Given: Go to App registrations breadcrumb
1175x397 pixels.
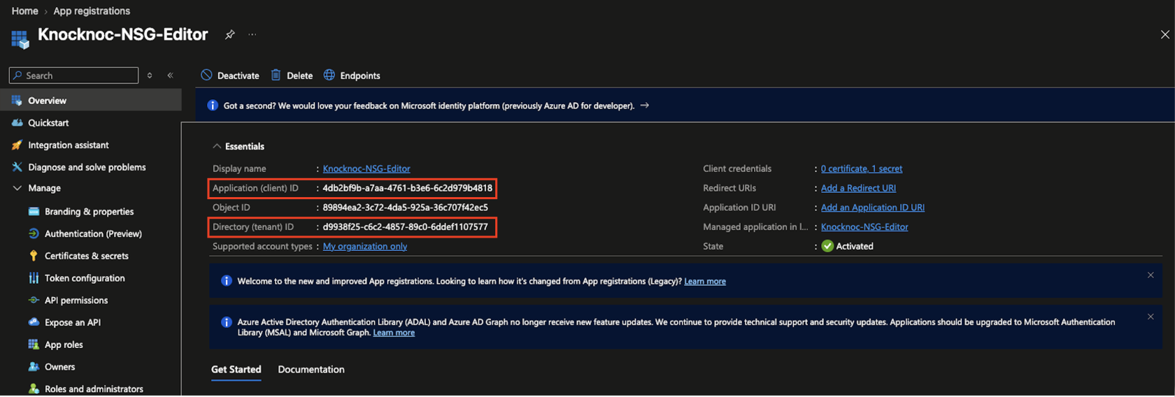Looking at the screenshot, I should [x=92, y=11].
